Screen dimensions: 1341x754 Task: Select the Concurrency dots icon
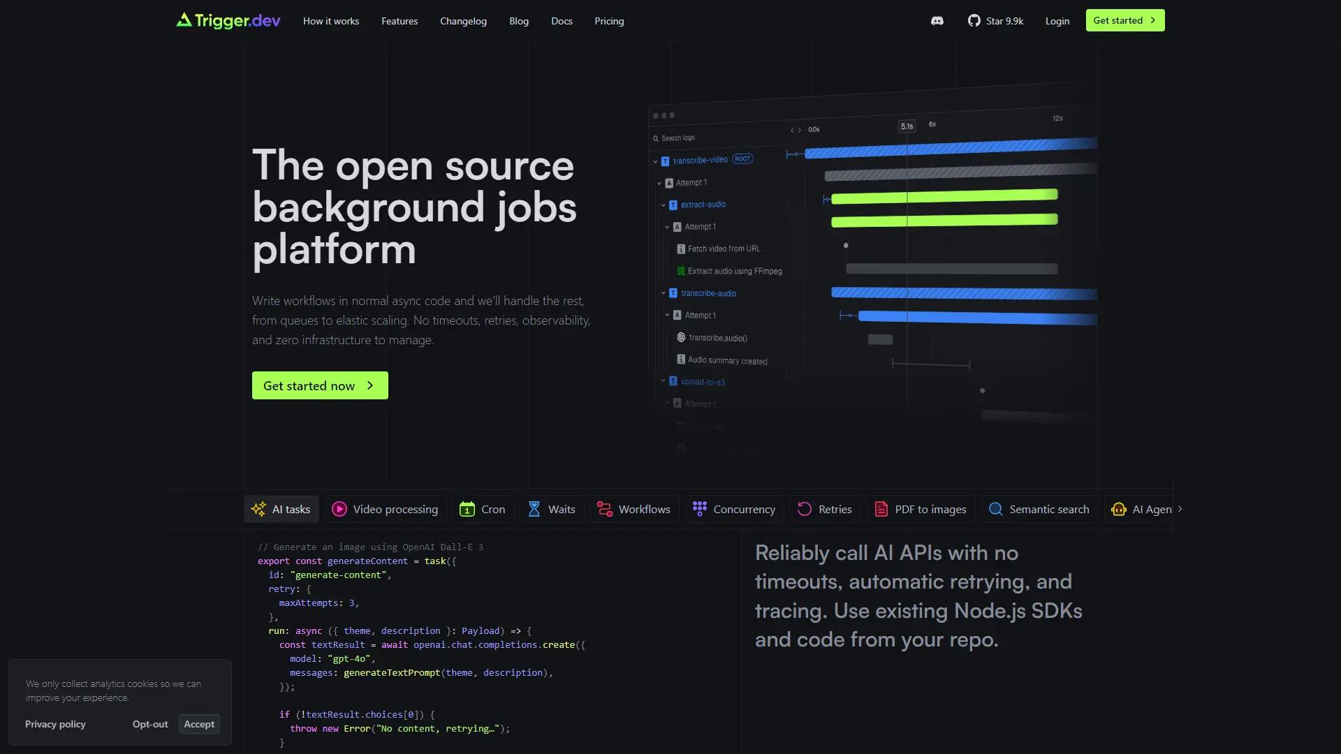[699, 510]
